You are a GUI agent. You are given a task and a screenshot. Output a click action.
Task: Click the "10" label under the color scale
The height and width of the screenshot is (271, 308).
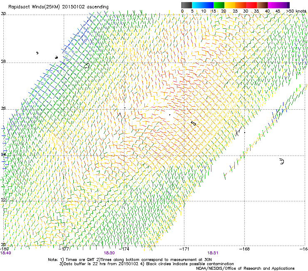[x=204, y=11]
